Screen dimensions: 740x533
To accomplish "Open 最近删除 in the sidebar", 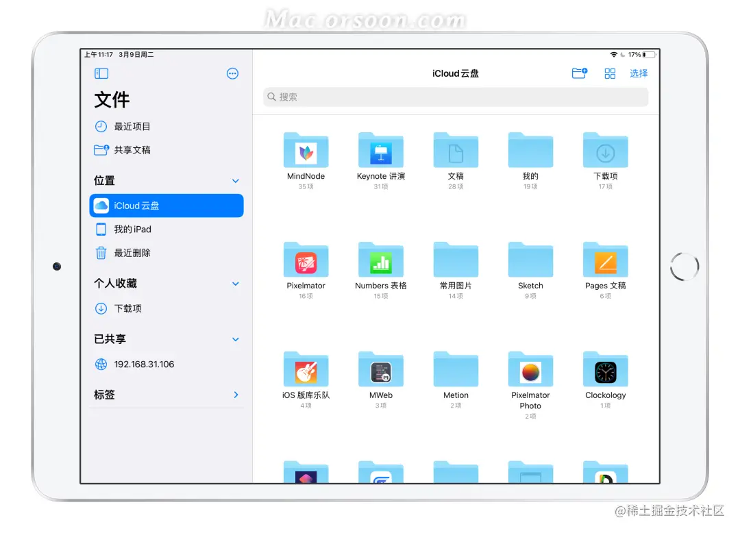I will tap(166, 253).
